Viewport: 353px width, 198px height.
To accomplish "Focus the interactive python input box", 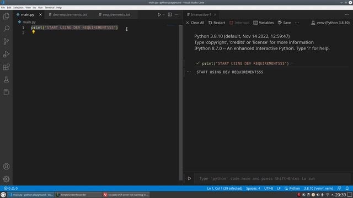I will 272,179.
